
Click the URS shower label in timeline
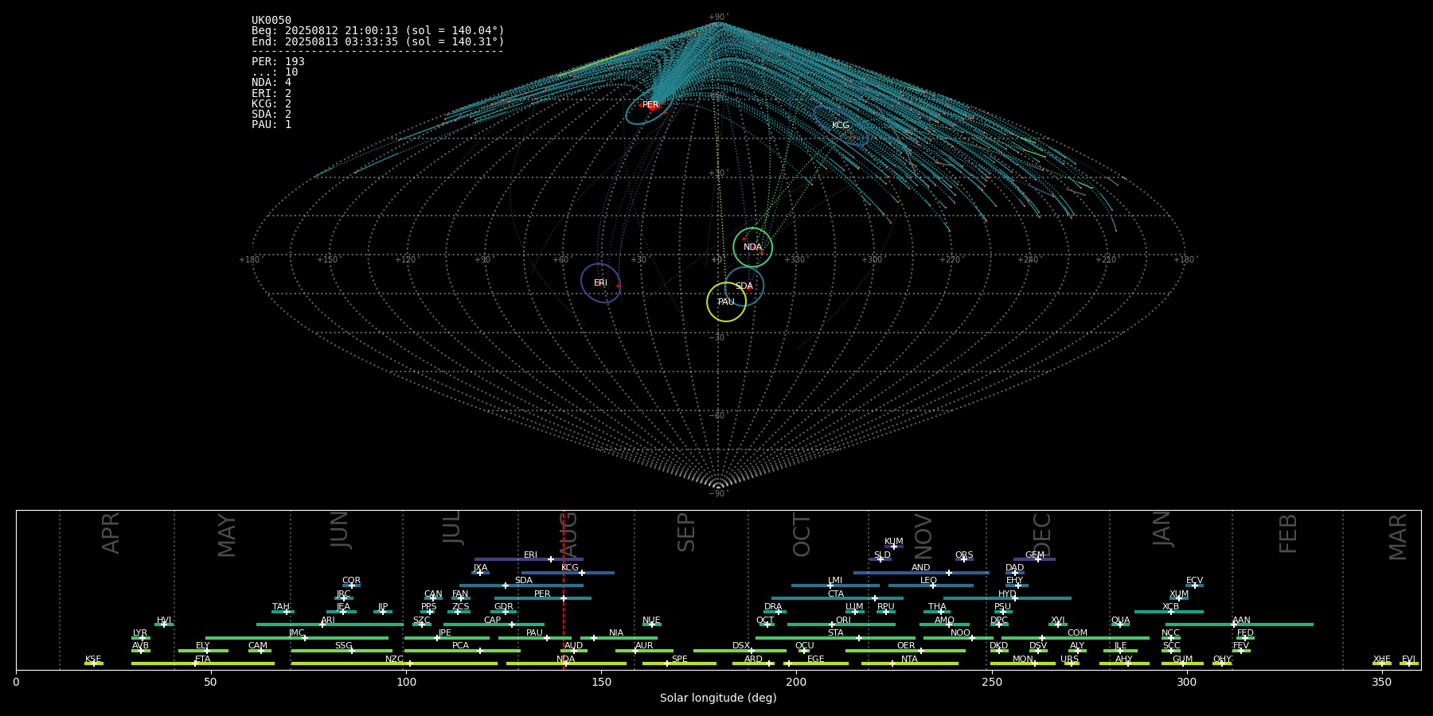click(x=1069, y=660)
